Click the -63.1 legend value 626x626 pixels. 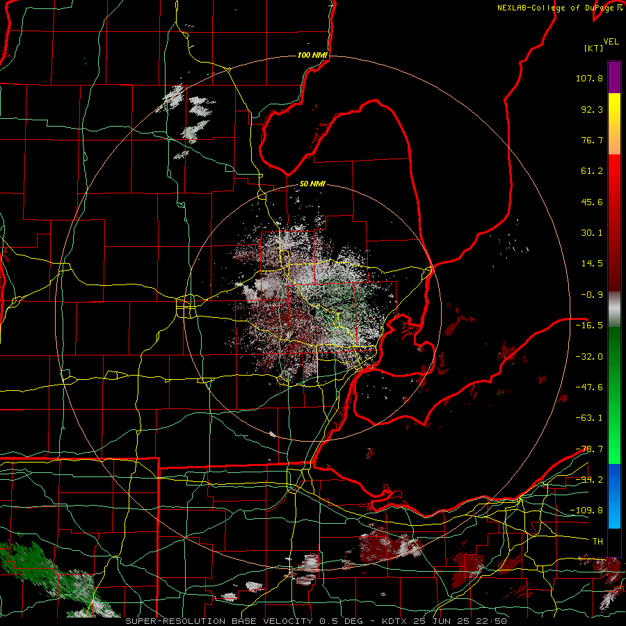coord(589,418)
